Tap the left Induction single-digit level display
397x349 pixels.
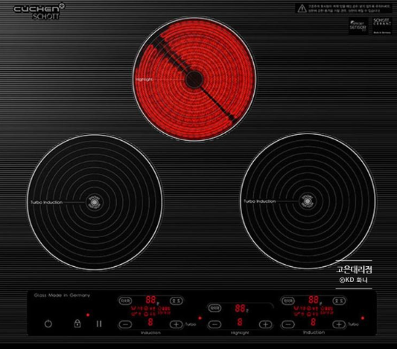tap(150, 322)
